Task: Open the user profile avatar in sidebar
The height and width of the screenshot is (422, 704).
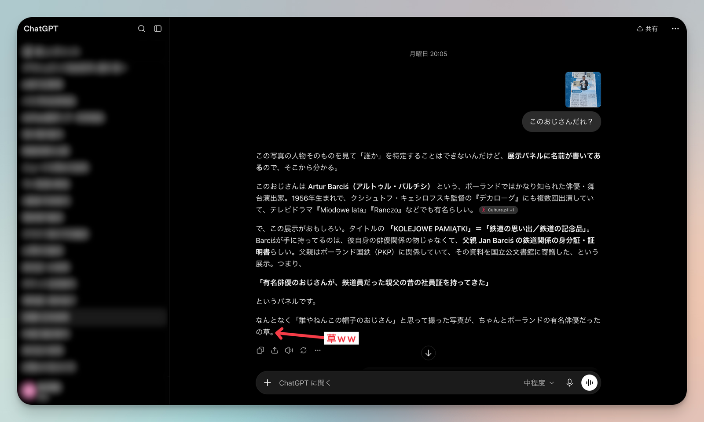Action: click(x=29, y=390)
